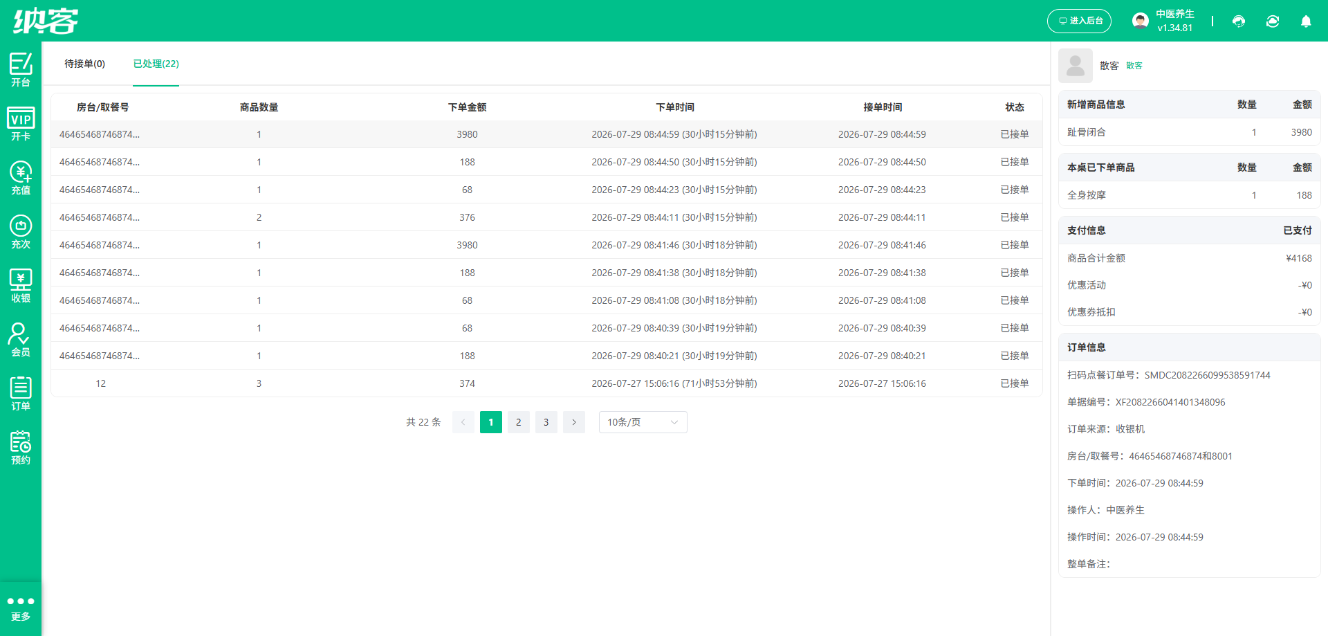Screen dimensions: 1328x636
Task: Open the 订单 orders sidebar icon
Action: point(21,393)
